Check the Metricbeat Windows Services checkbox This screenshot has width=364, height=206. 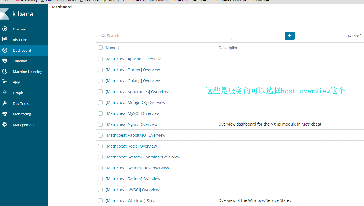(x=100, y=201)
